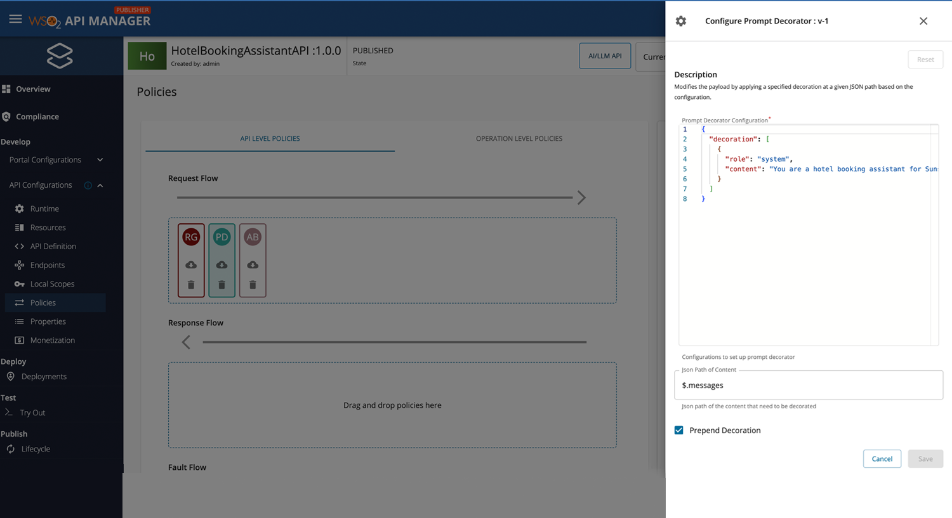Click the Cancel button in the dialog
Screen dimensions: 952x518
pyautogui.click(x=882, y=458)
